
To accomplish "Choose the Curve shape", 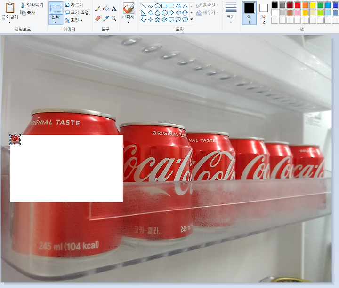I will (x=151, y=6).
